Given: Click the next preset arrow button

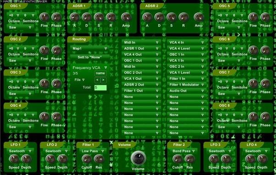Looking at the screenshot, I should click(104, 80).
